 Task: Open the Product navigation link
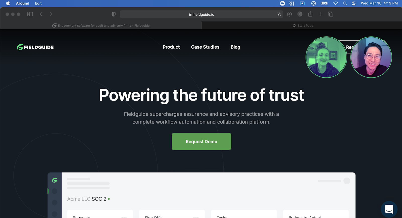[x=171, y=47]
